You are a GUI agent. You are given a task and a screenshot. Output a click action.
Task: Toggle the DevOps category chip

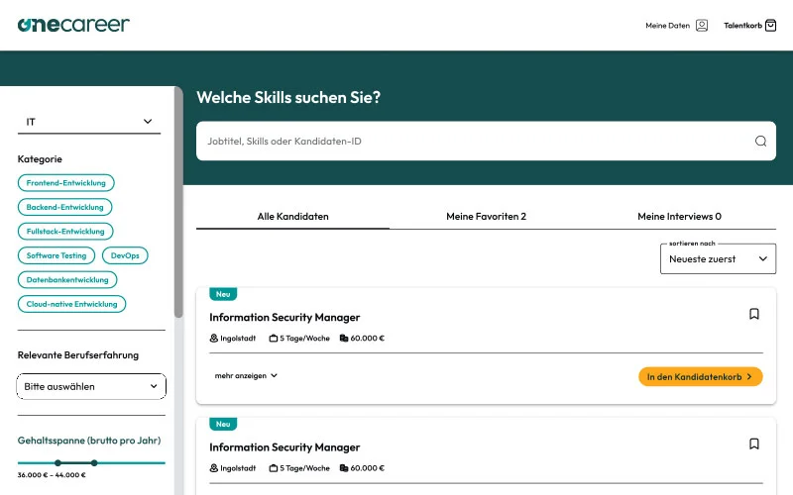(x=125, y=255)
